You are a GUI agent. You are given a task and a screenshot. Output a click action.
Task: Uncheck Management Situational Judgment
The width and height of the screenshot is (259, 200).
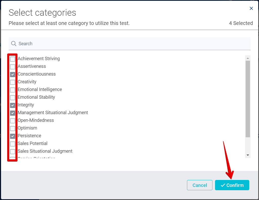12,113
